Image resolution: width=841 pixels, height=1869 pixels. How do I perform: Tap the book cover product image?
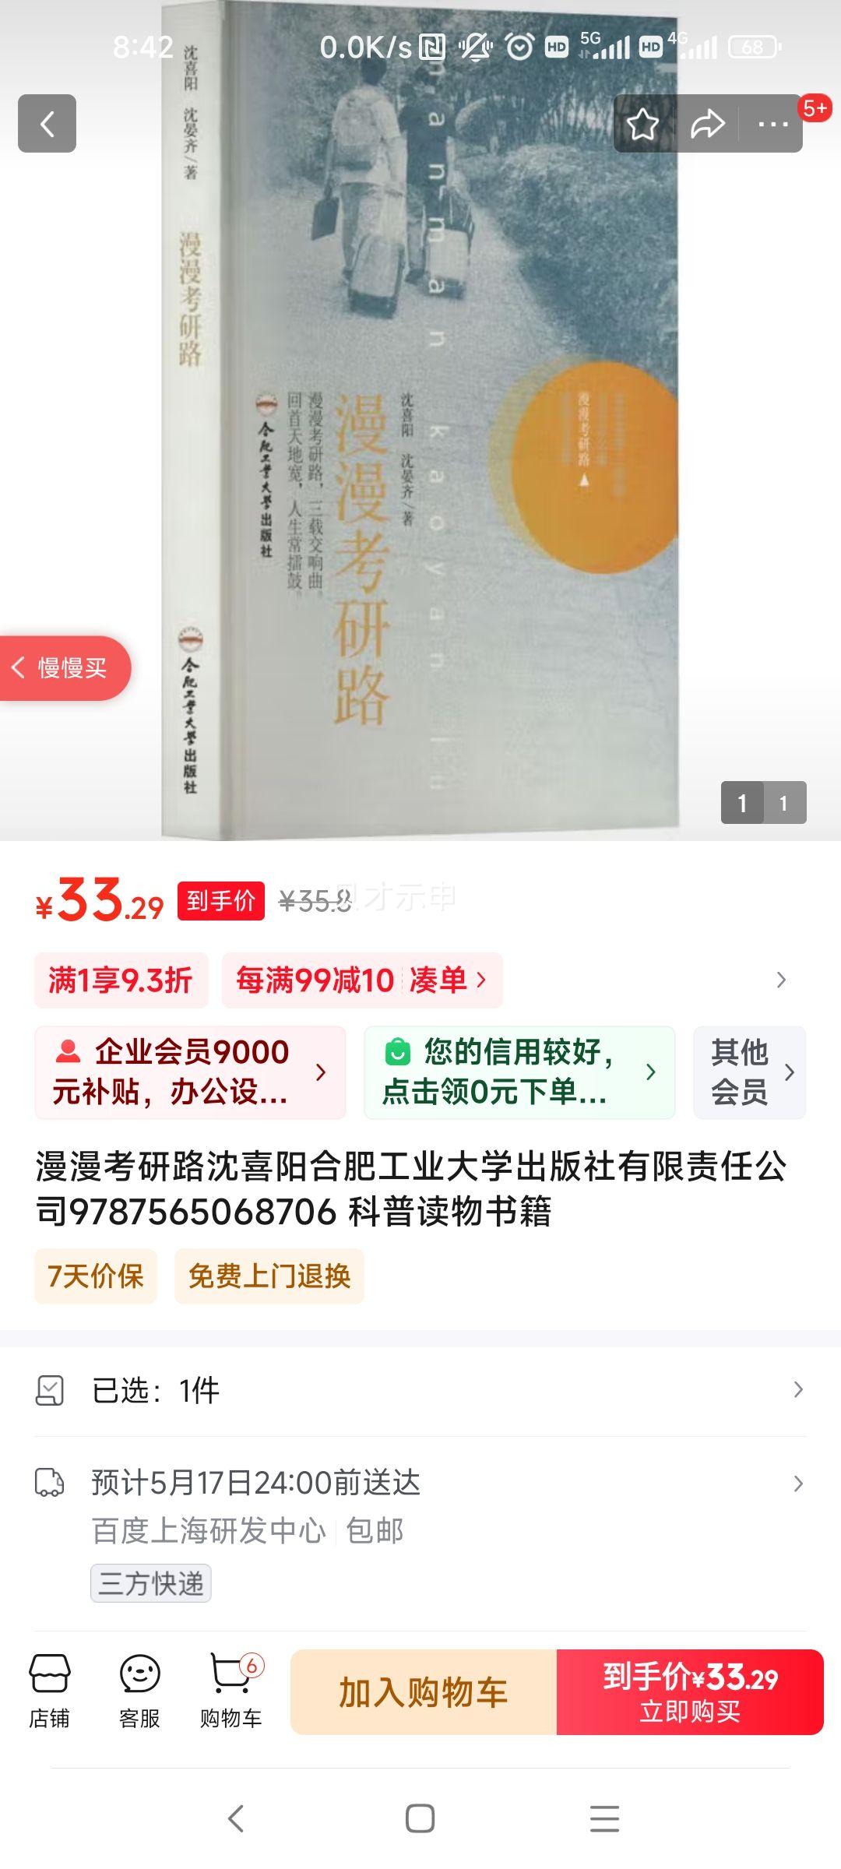pos(420,421)
